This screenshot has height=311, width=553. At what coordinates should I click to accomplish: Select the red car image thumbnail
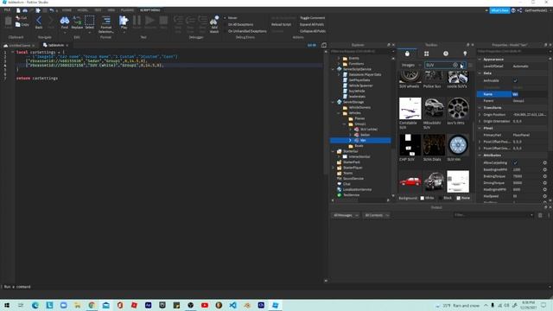[x=410, y=181]
